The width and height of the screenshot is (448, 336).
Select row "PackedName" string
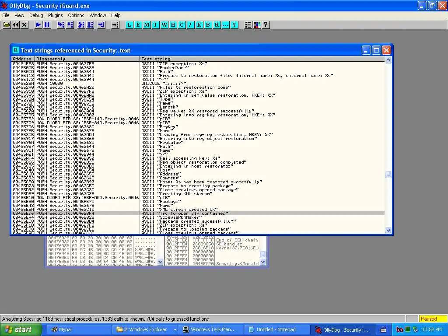[x=198, y=68]
